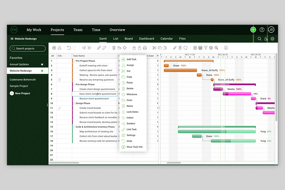Screen dimensions: 285x190
Task: Click the add team member icon in header
Action: coord(266,39)
